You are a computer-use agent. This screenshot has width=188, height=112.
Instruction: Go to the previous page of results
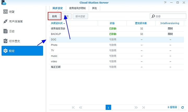[x=81, y=108]
